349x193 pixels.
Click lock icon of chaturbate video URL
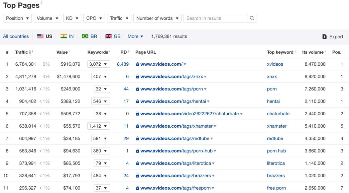click(x=137, y=114)
